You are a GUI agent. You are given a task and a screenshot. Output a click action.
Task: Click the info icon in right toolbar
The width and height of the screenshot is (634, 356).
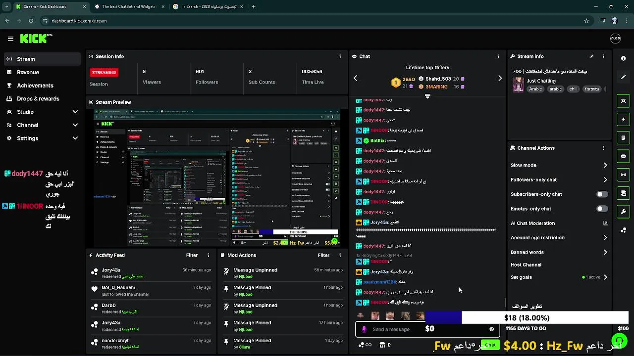623,58
